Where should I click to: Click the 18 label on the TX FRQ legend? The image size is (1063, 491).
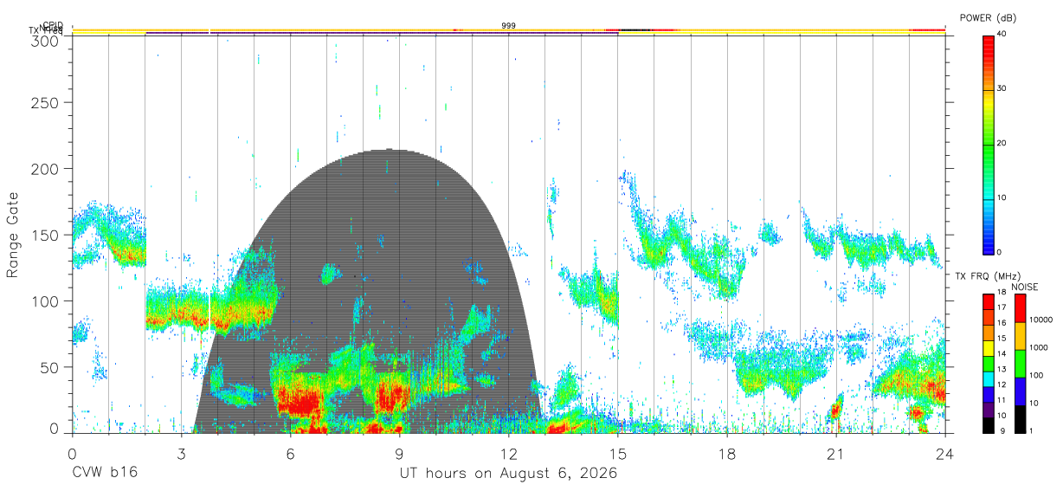coord(1002,292)
